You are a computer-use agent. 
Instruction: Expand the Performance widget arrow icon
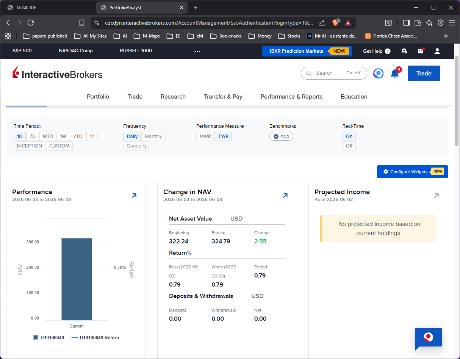134,196
